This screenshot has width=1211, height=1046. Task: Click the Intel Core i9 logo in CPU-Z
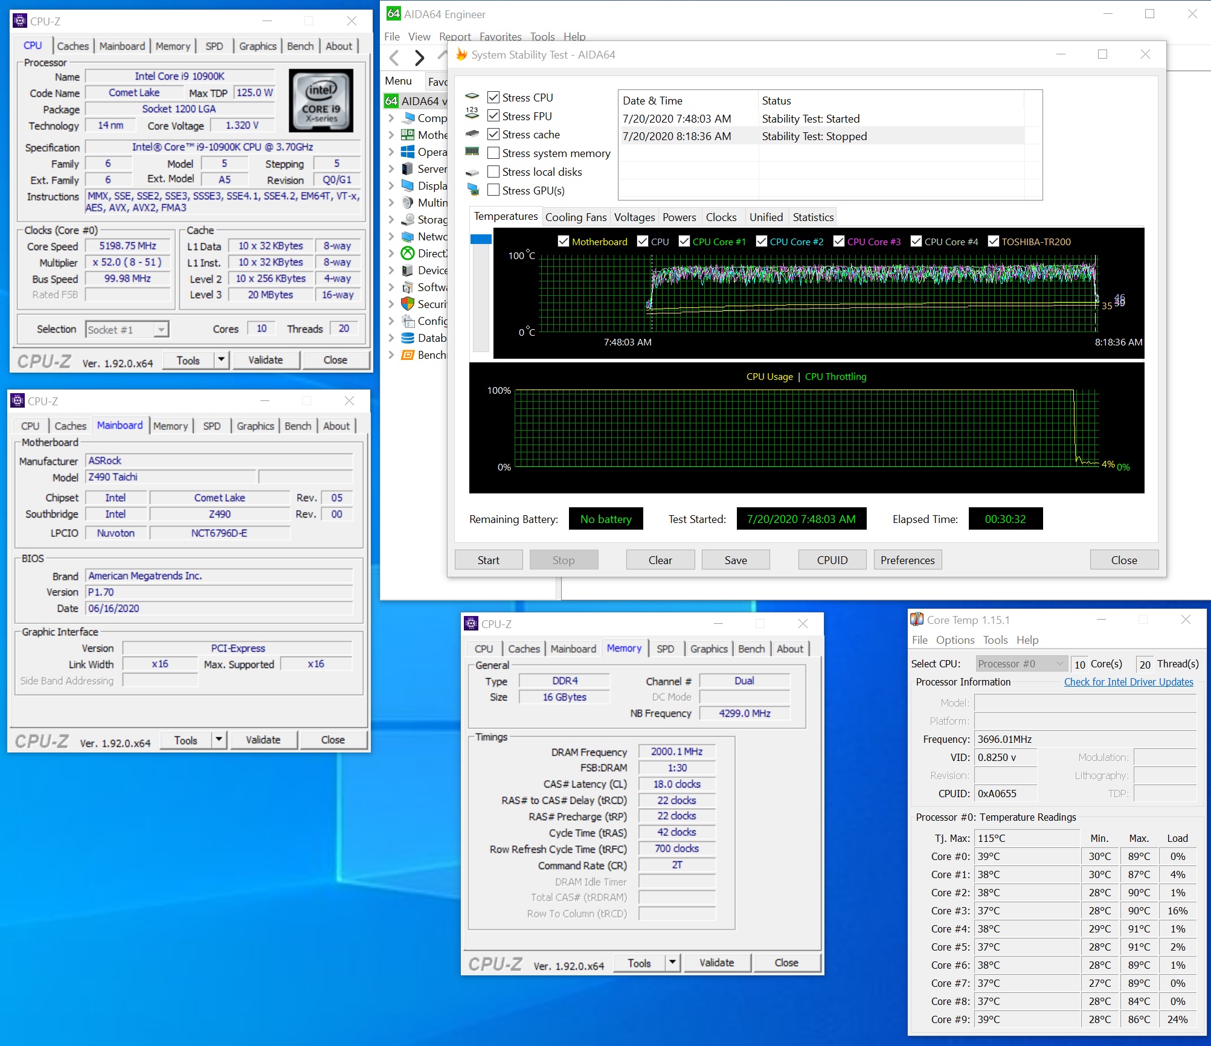pos(321,101)
